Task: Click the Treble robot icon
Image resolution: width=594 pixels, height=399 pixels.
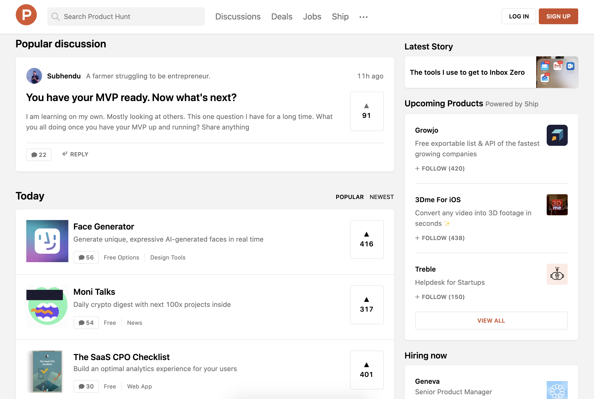Action: pos(557,274)
